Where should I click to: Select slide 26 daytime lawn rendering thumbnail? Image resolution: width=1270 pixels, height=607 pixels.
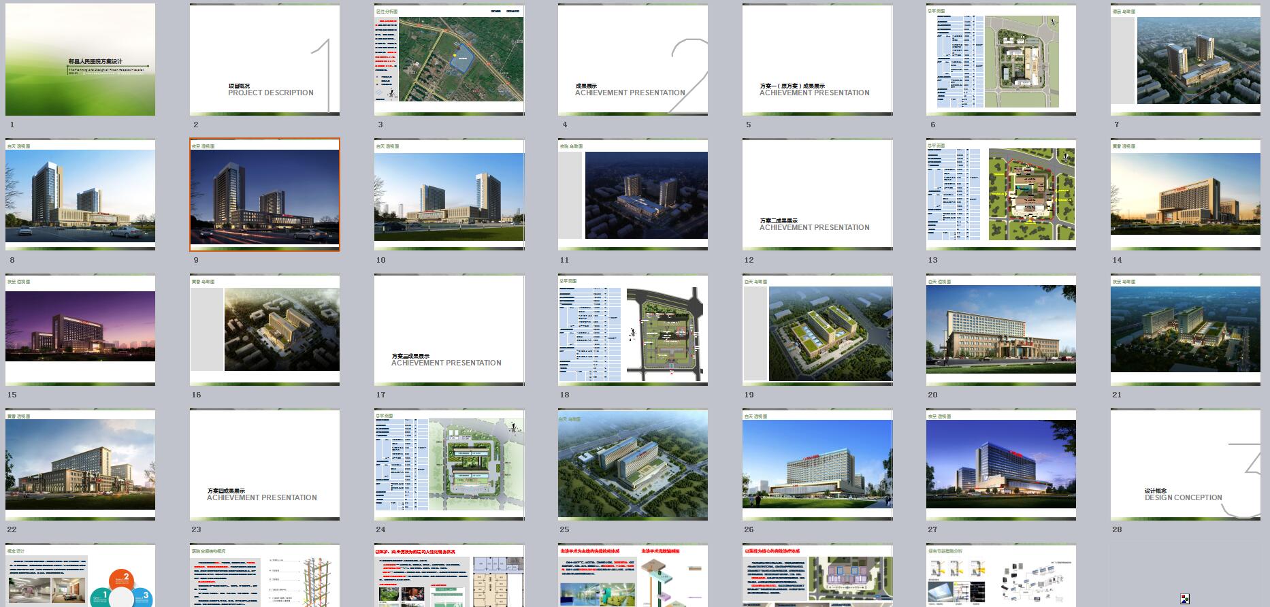pos(817,465)
